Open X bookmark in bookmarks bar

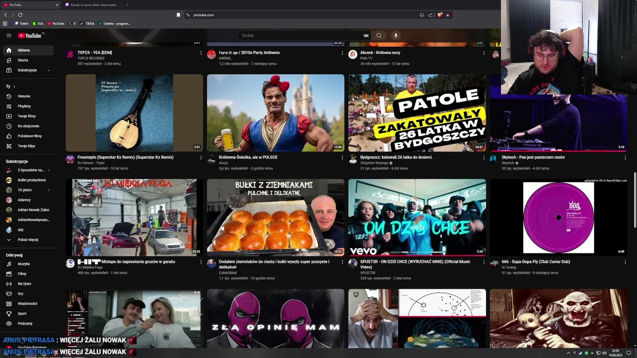72,23
